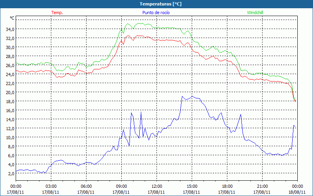Click the °C axis unit label
Image resolution: width=313 pixels, height=196 pixels.
click(x=12, y=18)
